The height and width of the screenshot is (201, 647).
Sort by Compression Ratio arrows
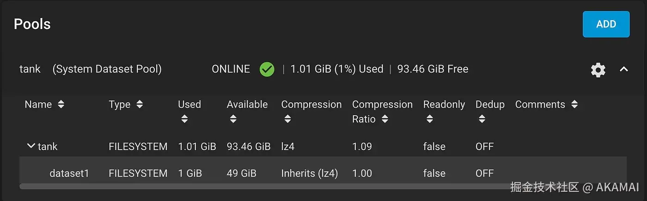point(385,119)
